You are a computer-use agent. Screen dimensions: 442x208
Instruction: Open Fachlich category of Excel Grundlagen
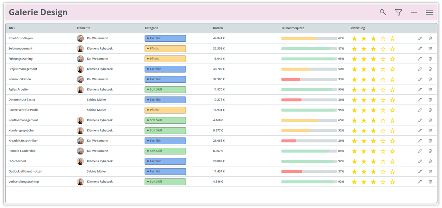click(165, 38)
